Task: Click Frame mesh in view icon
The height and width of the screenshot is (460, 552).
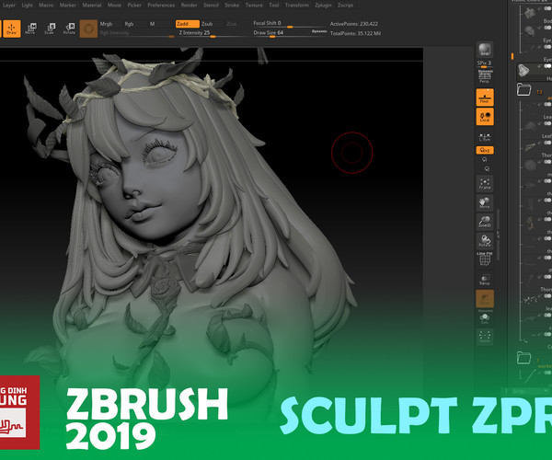Action: click(x=485, y=184)
